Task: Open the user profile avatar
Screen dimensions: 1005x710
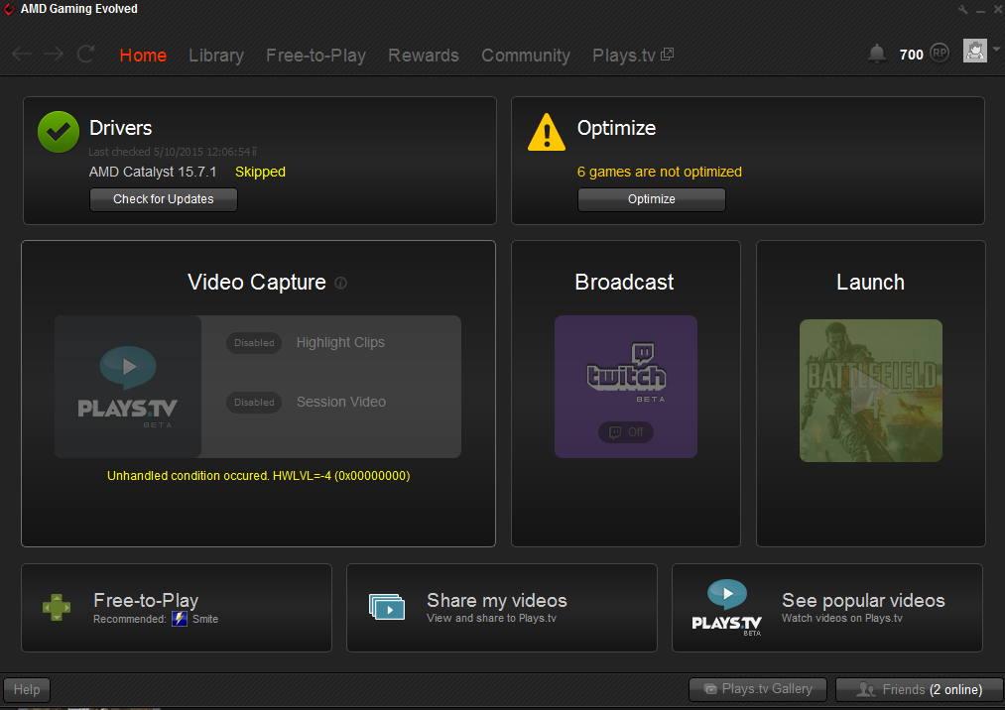Action: point(975,51)
